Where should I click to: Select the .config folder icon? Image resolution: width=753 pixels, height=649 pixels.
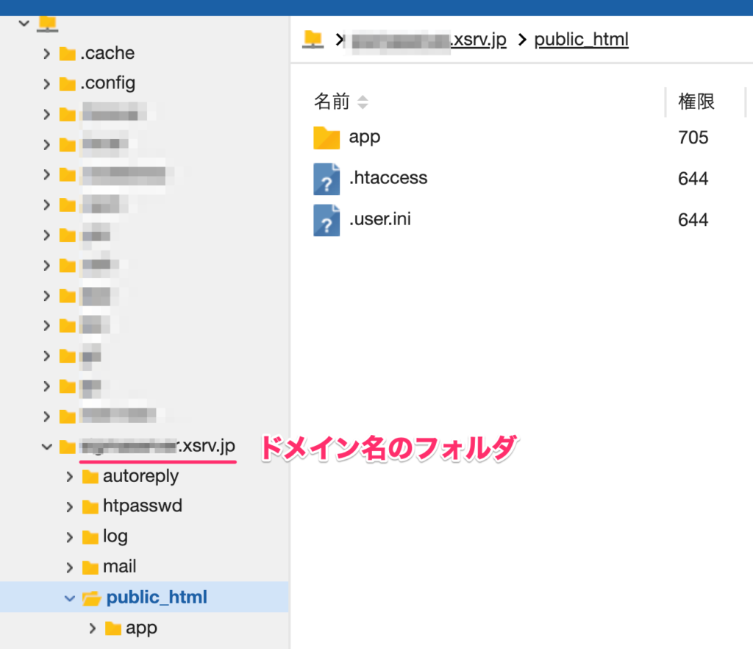tap(67, 84)
